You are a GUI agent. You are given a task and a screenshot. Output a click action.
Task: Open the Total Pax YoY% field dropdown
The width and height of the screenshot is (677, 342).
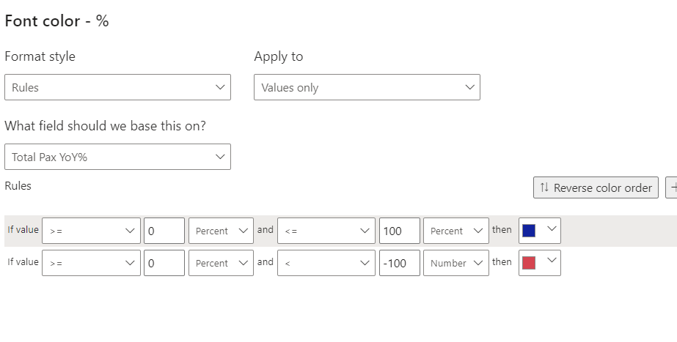[117, 157]
